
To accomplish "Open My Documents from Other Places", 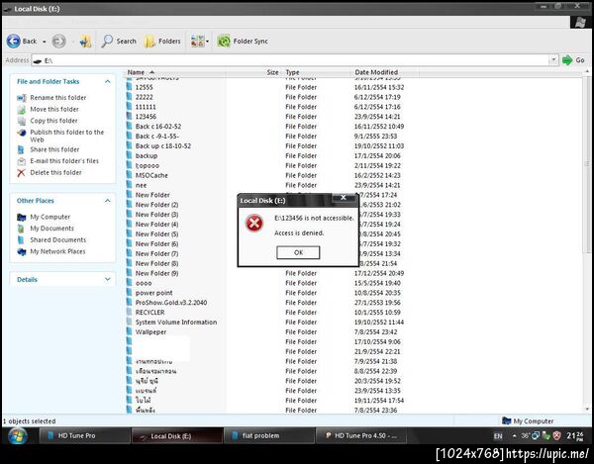I will (51, 229).
